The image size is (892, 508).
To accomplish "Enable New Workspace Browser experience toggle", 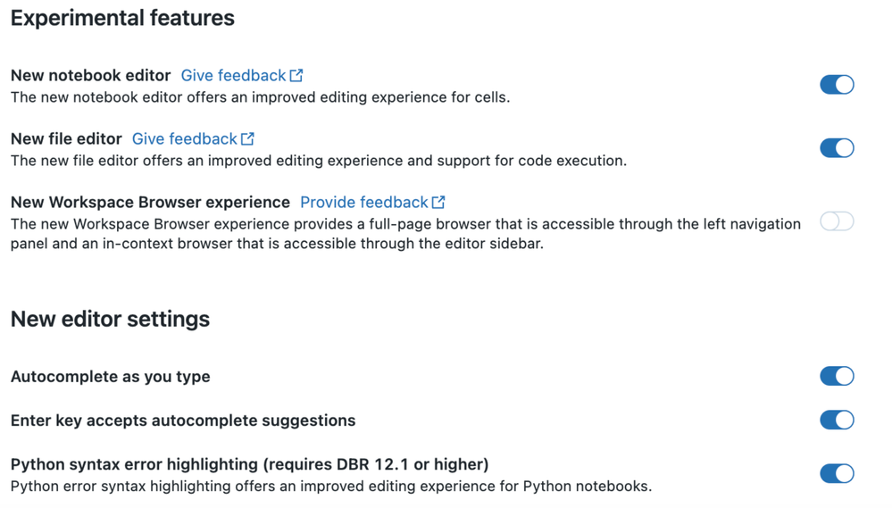I will [x=837, y=221].
